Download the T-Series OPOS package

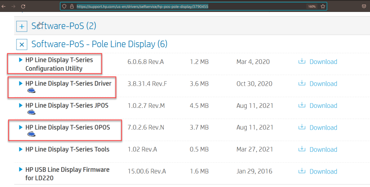323,128
